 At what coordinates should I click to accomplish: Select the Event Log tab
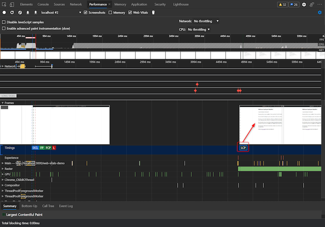[x=66, y=206]
